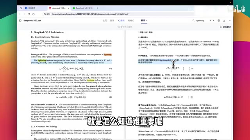This screenshot has height=140, width=250.
Task: Click the 2.1.1. Continued Pre-Training heading
Action: pyautogui.click(x=44, y=127)
